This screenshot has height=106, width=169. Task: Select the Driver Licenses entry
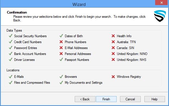(24, 60)
